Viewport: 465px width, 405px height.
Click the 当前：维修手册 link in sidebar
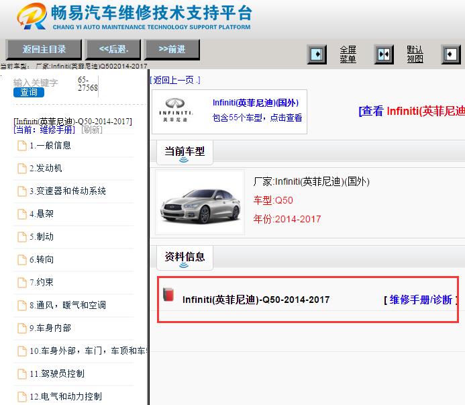(44, 130)
